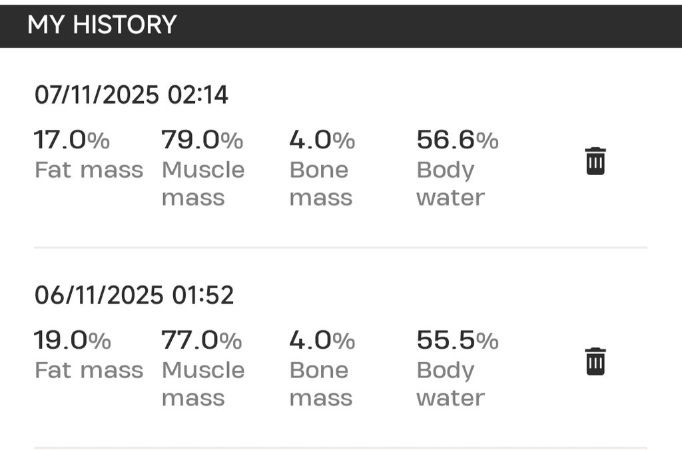
Task: Click the 17.0% fat mass value
Action: 72,140
